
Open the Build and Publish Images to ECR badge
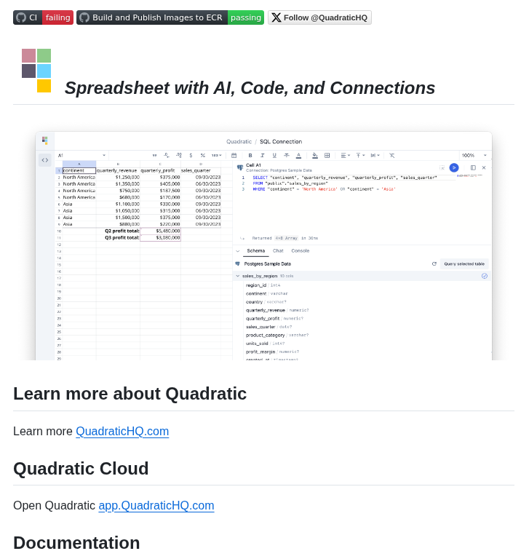tap(170, 17)
